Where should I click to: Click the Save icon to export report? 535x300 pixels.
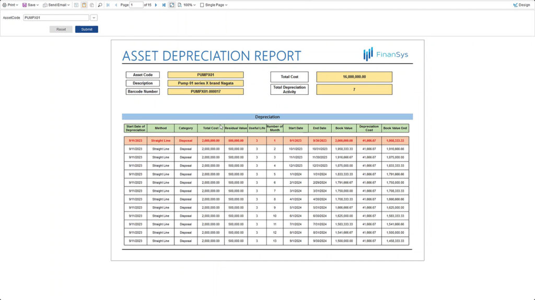pyautogui.click(x=25, y=5)
